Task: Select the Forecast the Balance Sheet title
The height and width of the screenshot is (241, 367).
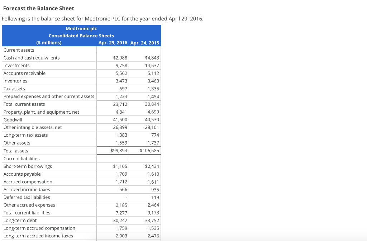Action: 38,8
